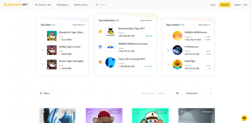The height and width of the screenshot is (123, 251).
Task: Open the Gaming / IGO menu
Action: (x=43, y=5)
